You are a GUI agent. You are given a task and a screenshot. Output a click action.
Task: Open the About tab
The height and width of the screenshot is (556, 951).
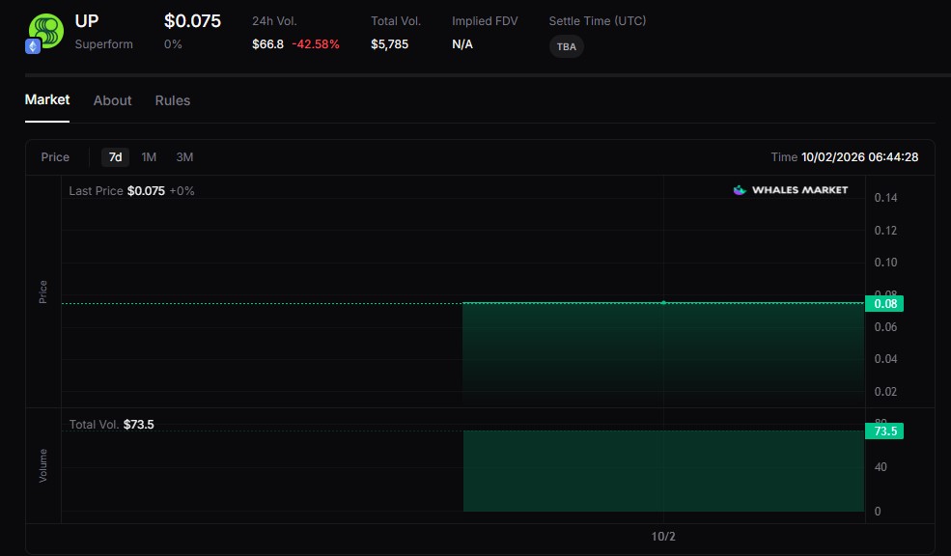coord(112,100)
